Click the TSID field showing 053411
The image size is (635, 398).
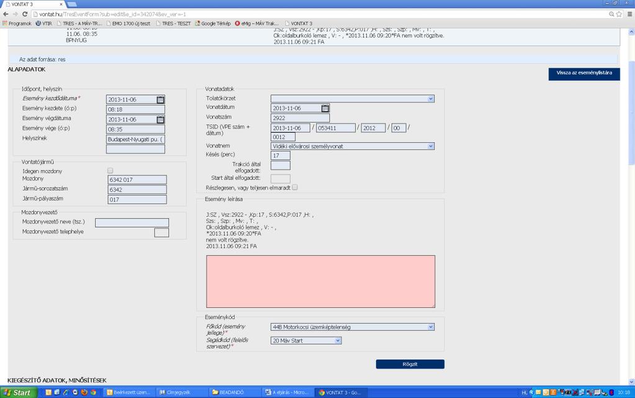point(336,128)
